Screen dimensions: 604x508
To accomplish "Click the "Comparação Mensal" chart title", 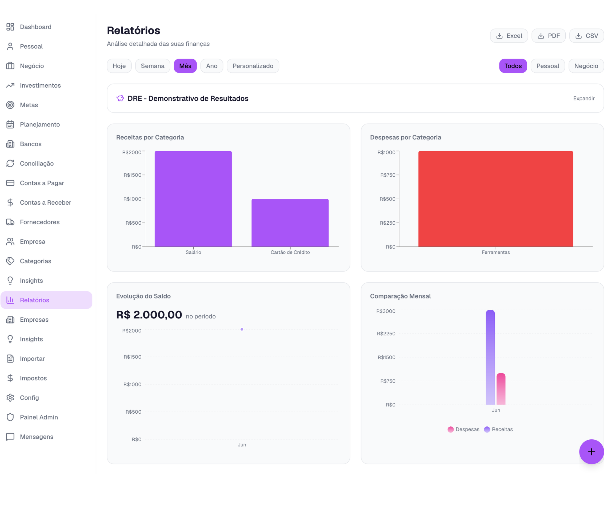I will (400, 296).
